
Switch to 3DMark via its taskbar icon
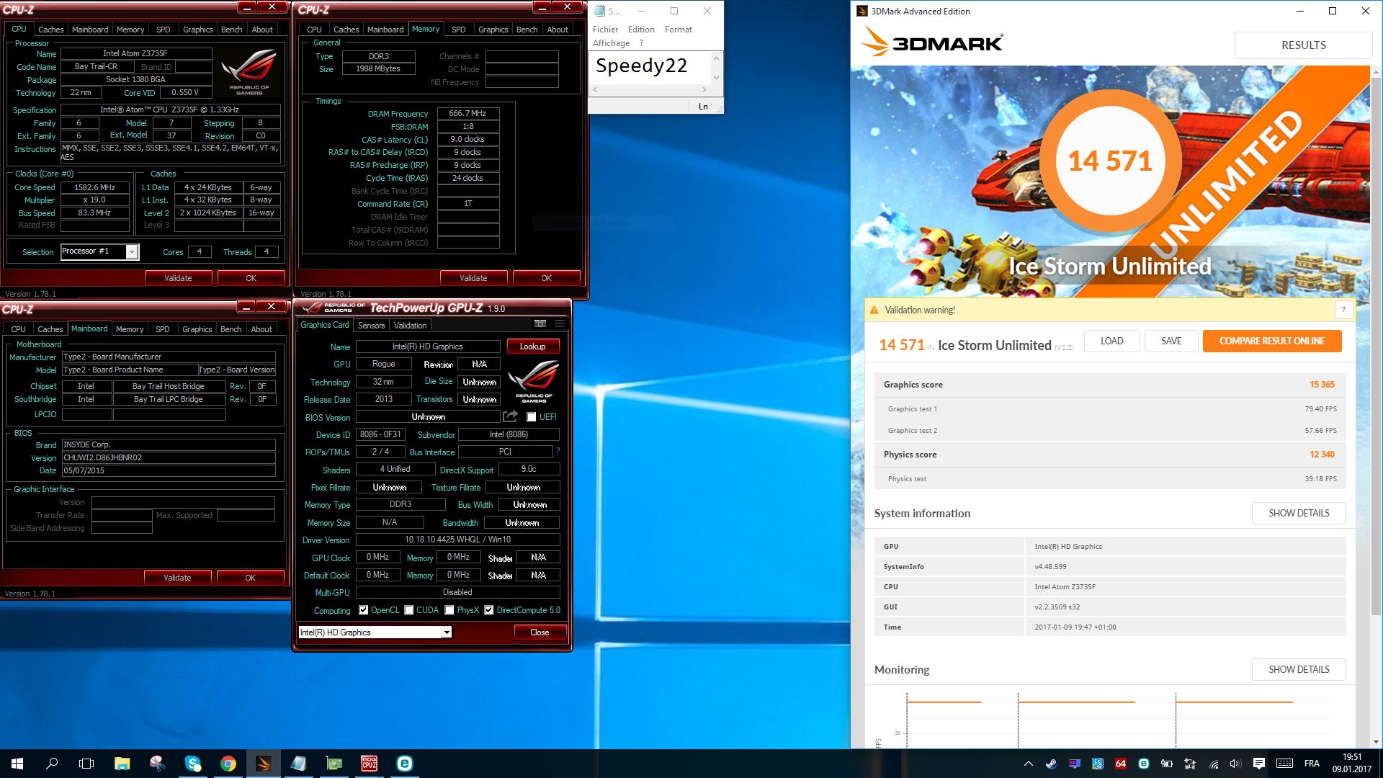(x=263, y=764)
